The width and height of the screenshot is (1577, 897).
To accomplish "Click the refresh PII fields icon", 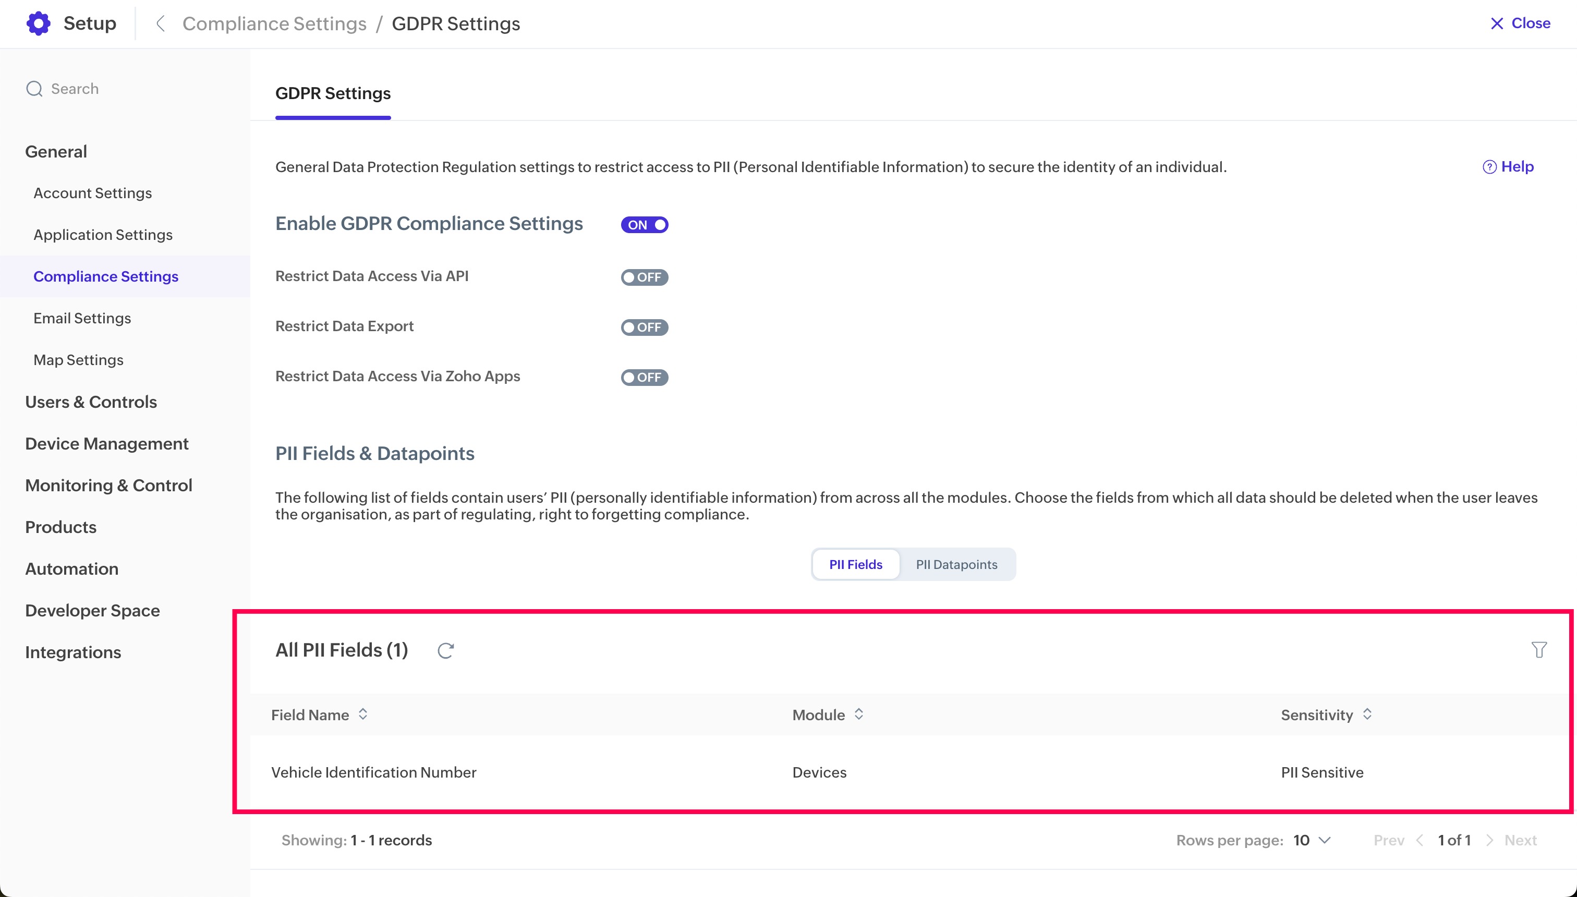I will coord(445,650).
